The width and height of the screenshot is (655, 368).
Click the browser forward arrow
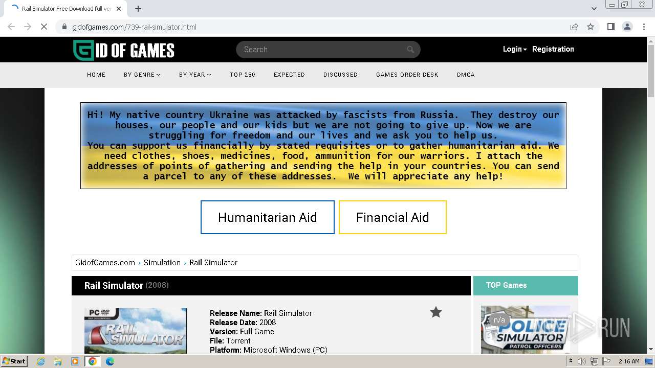coord(28,27)
